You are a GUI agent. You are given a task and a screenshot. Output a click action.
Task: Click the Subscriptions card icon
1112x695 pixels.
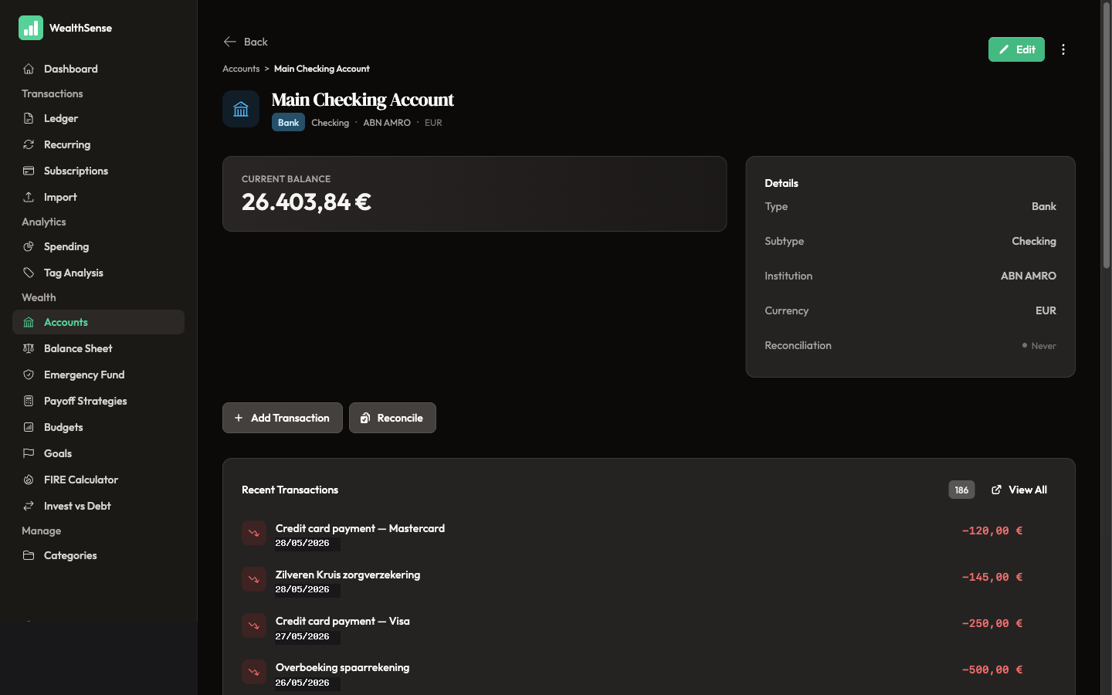(29, 171)
